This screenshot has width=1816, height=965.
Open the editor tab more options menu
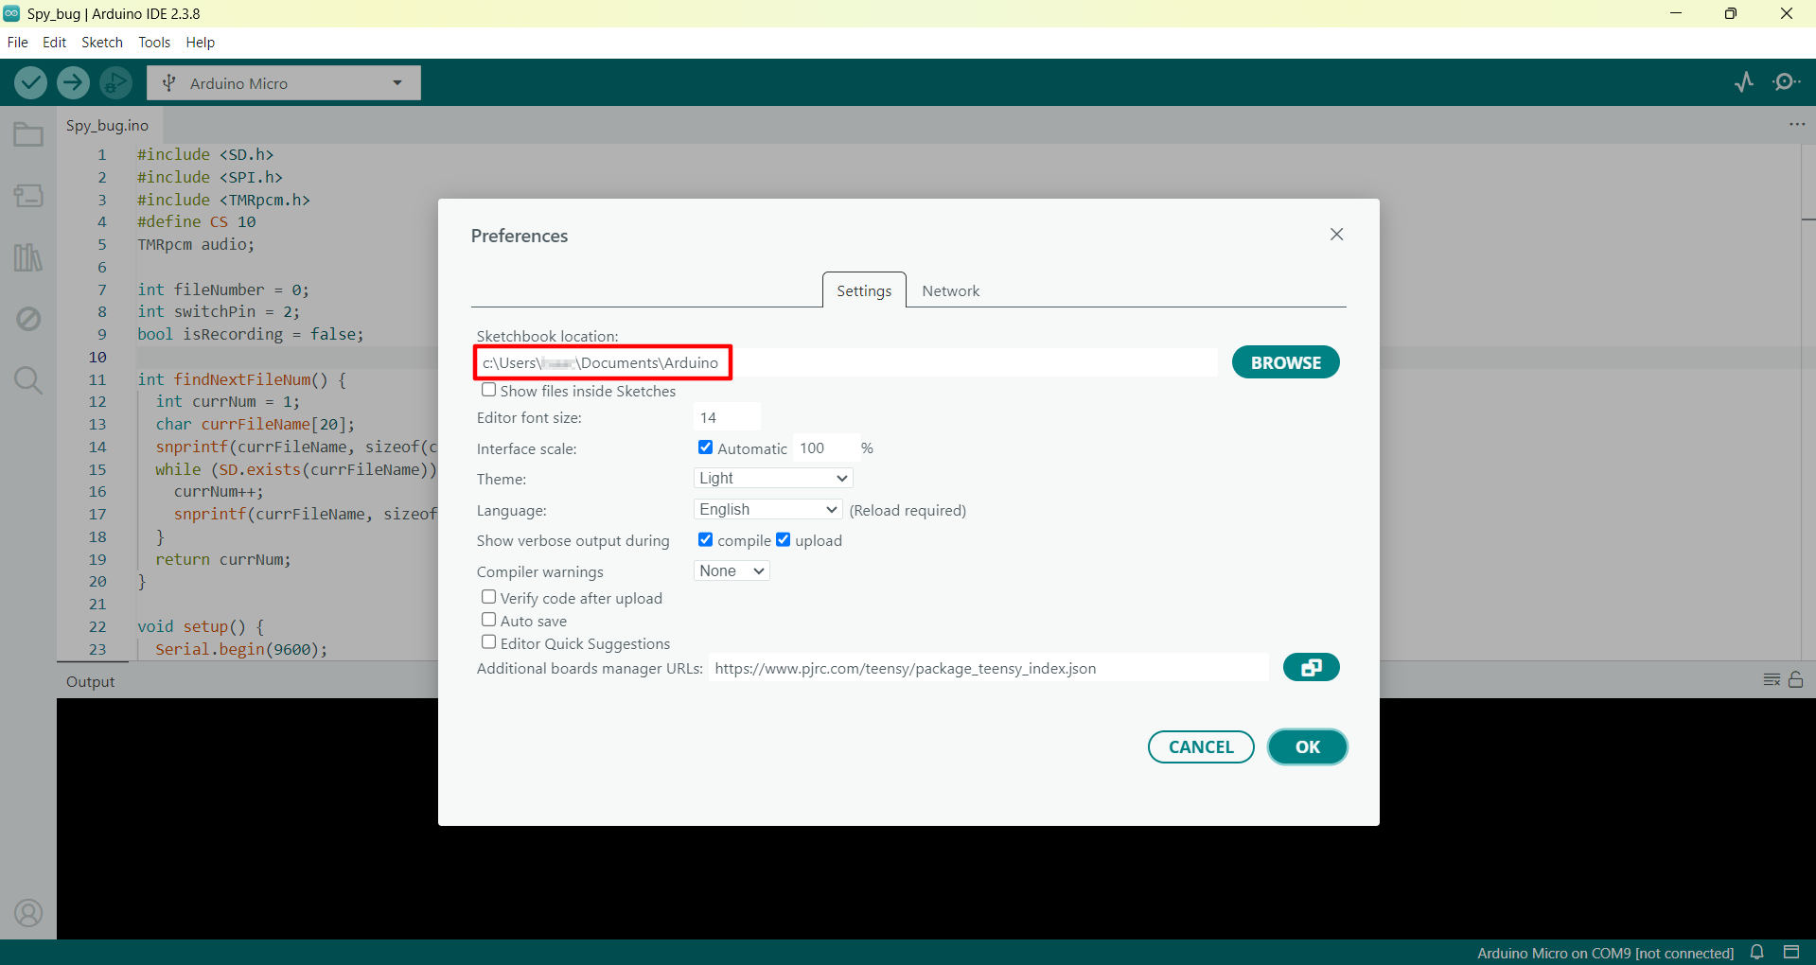1797,125
